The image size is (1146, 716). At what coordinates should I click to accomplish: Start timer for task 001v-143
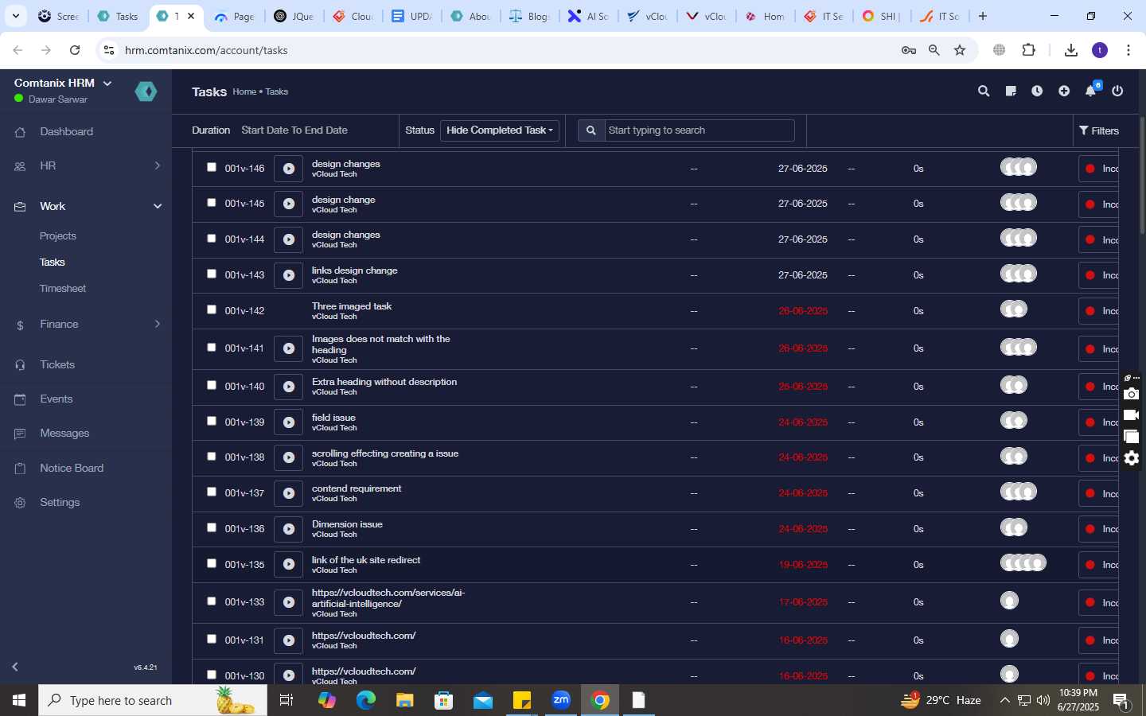(288, 275)
